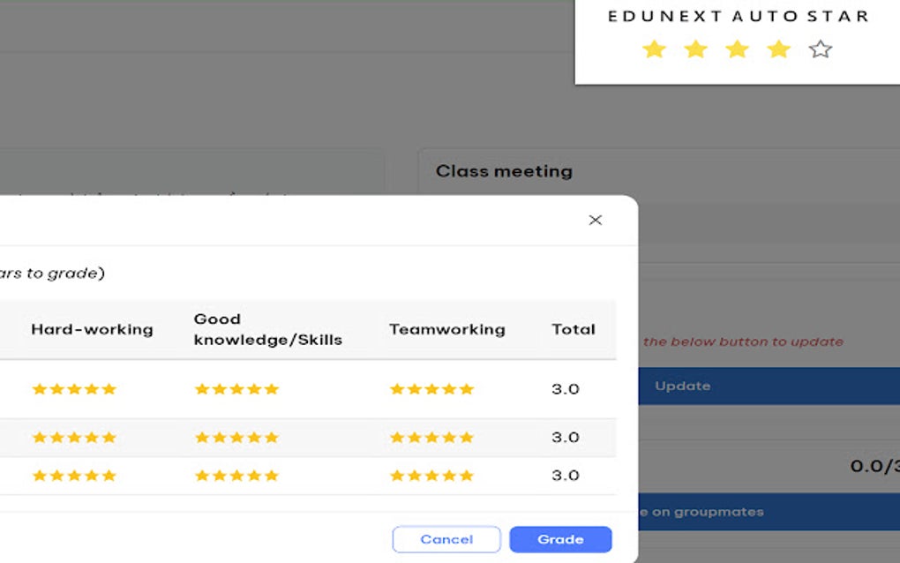The image size is (900, 563).
Task: Select the empty fifth star under EDUNEXT AUTO STAR
Action: point(821,49)
